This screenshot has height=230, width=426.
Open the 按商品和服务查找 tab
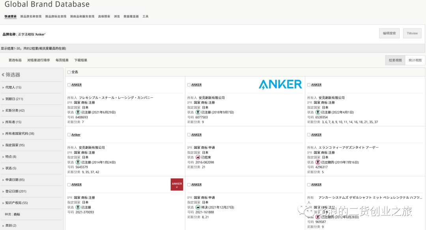point(82,16)
